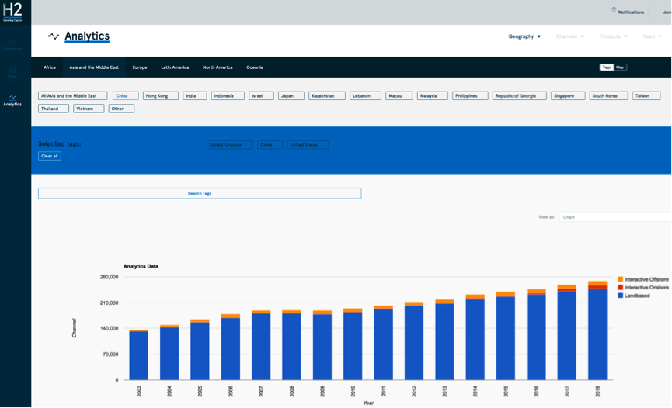672x408 pixels.
Task: Expand the Channels dropdown
Action: (x=569, y=36)
